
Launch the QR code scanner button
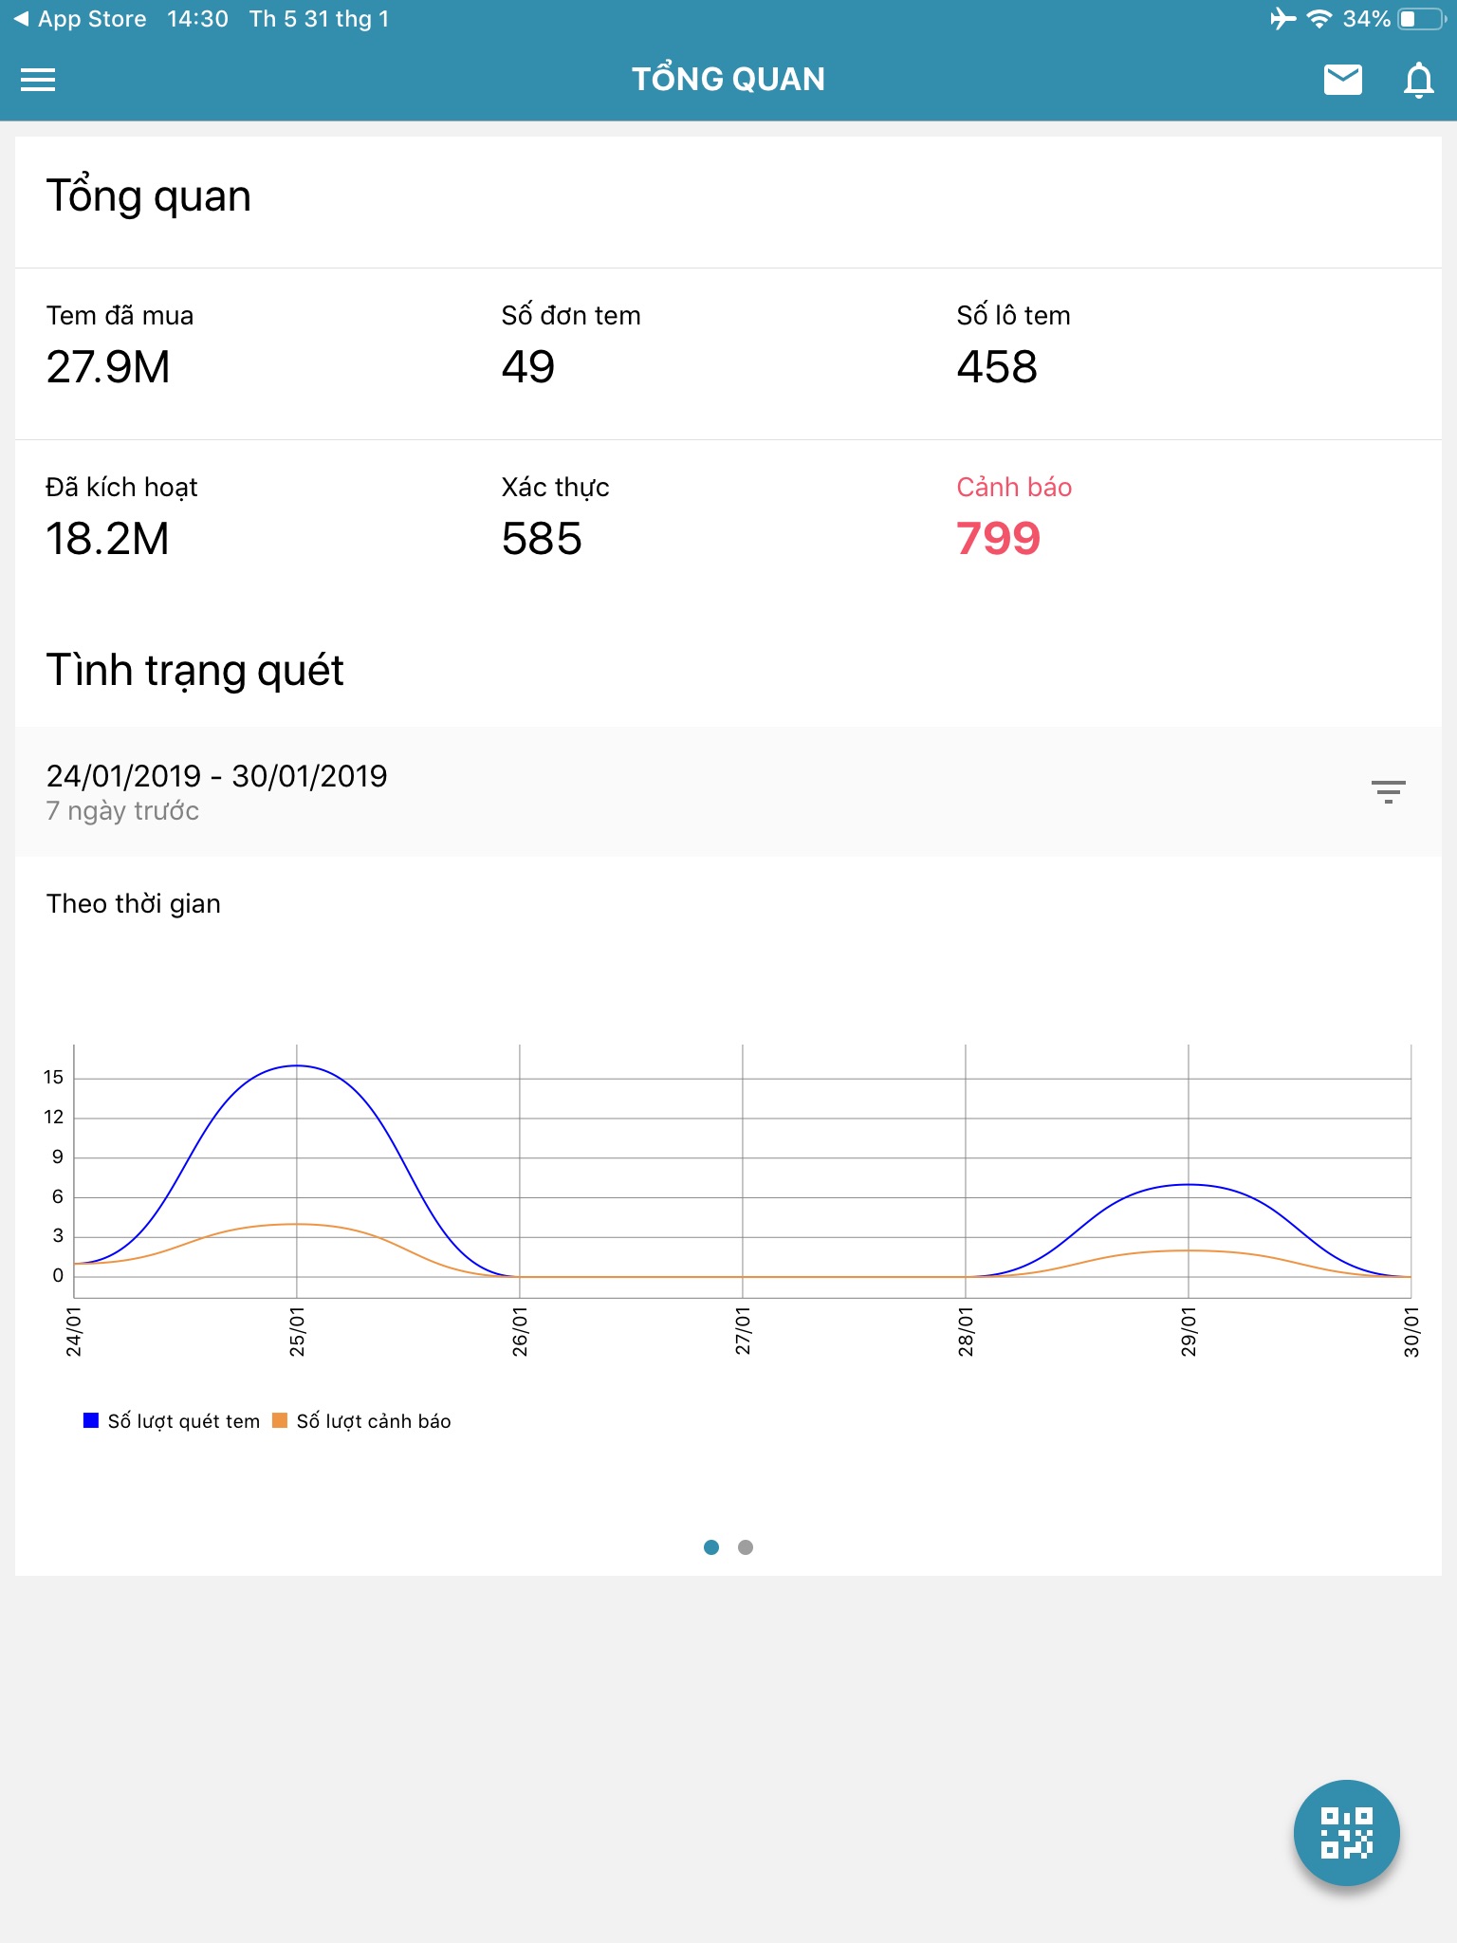tap(1346, 1832)
